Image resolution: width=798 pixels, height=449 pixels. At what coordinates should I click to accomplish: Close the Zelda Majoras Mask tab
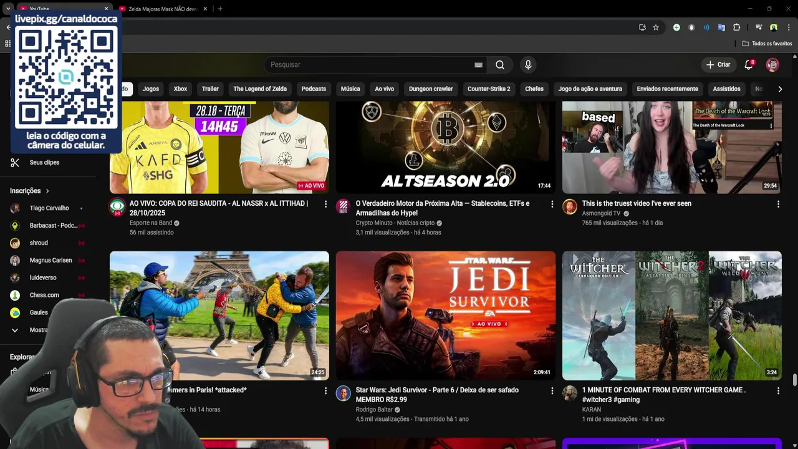pos(206,9)
